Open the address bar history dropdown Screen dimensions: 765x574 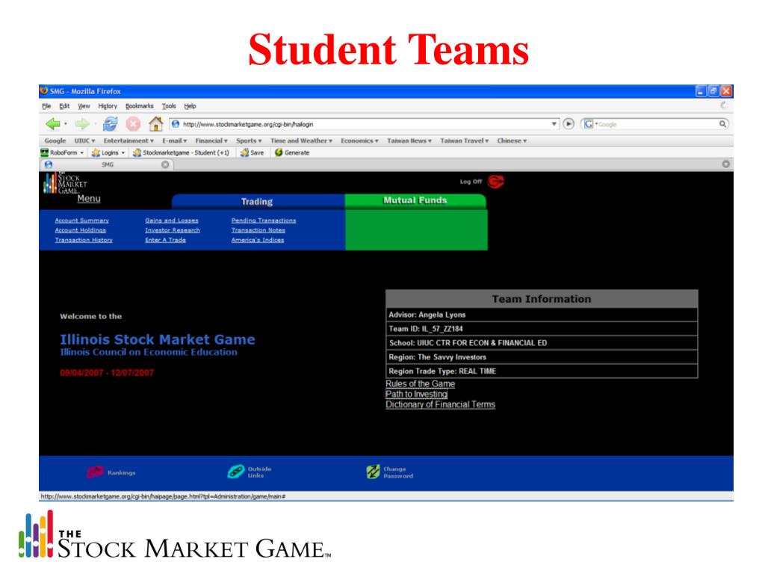click(x=554, y=124)
